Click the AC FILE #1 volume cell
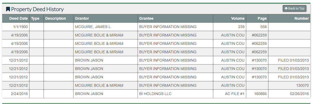Screen dimensions: 313x104 229,94
